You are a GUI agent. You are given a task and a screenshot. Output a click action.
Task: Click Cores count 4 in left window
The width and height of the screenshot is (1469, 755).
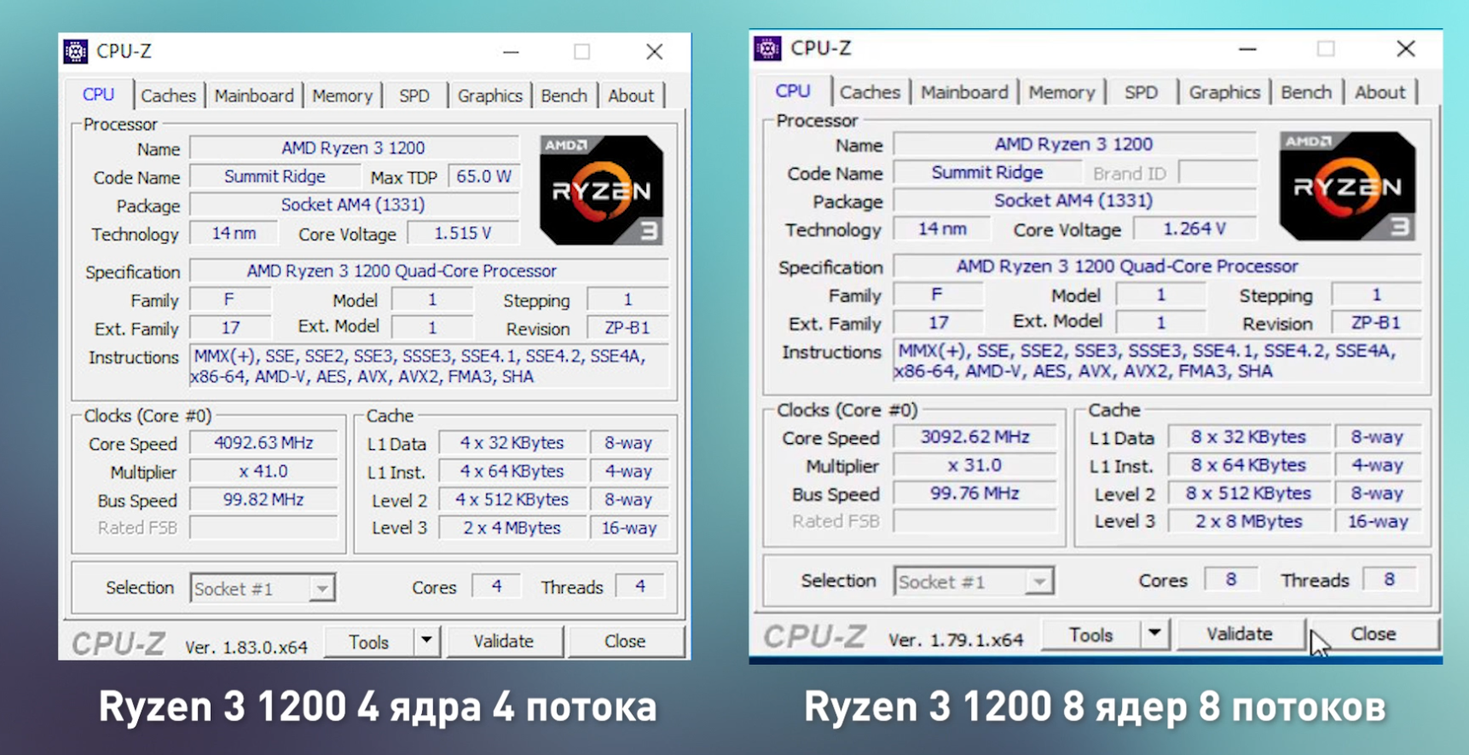496,586
